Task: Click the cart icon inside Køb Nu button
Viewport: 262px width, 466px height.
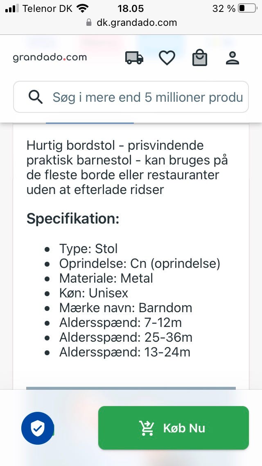Action: [147, 428]
